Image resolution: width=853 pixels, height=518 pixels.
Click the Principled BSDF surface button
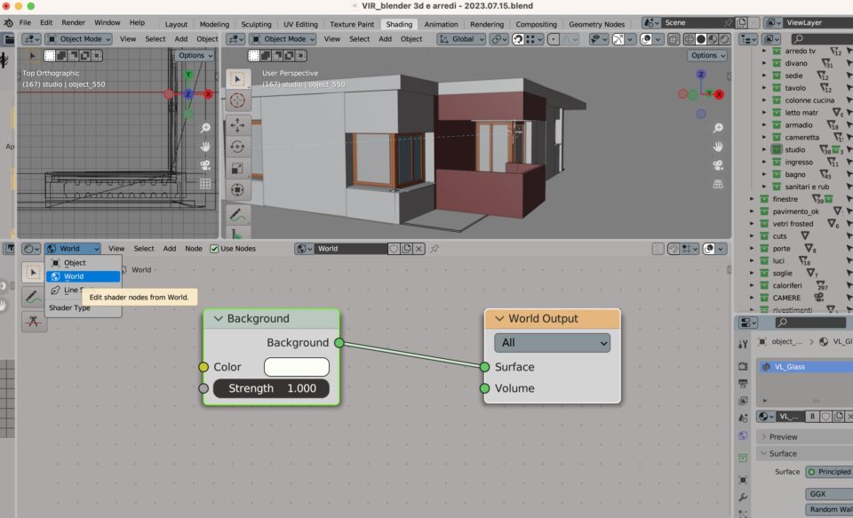pos(828,472)
